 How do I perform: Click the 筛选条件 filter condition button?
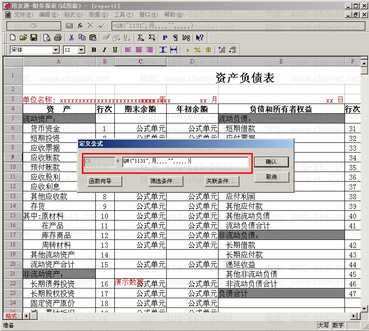(166, 181)
